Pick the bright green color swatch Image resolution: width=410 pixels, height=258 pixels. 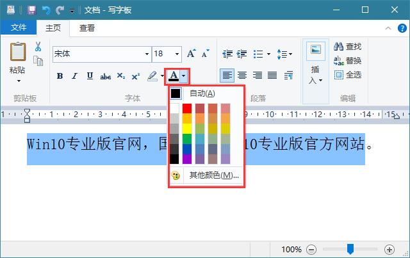(187, 138)
